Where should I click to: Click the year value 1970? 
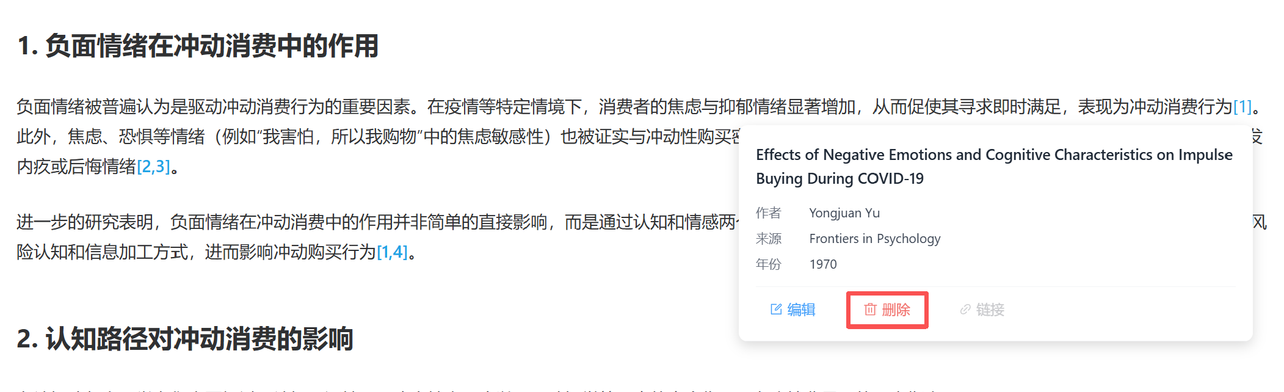(823, 264)
